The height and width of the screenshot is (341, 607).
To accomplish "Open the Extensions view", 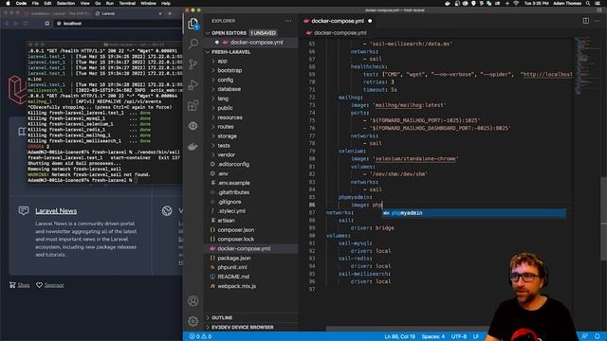I will click(x=193, y=105).
